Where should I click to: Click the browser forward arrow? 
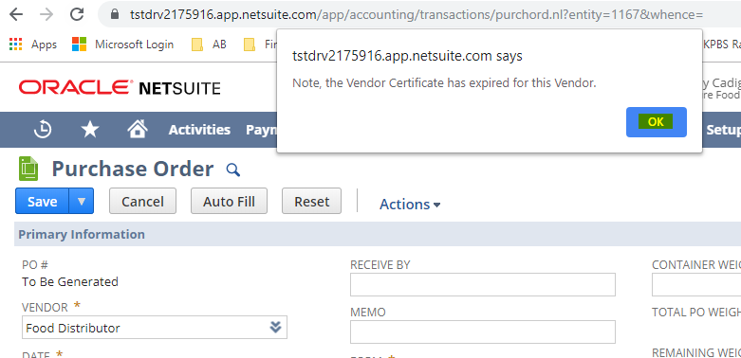click(x=46, y=14)
